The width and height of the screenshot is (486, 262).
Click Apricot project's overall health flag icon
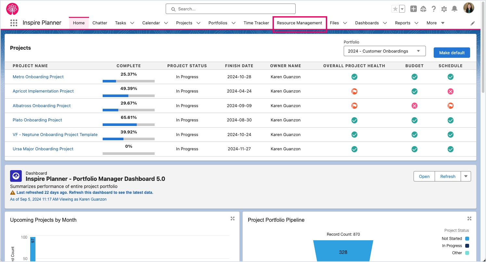[354, 92]
